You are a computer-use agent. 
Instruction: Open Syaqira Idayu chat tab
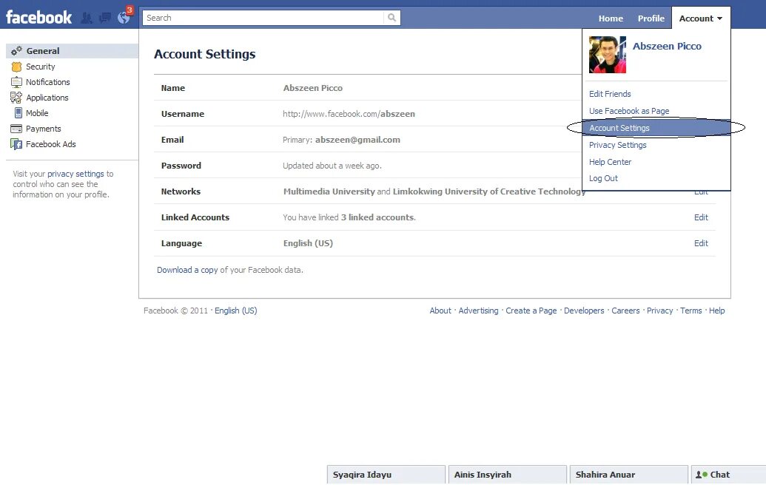tap(386, 474)
